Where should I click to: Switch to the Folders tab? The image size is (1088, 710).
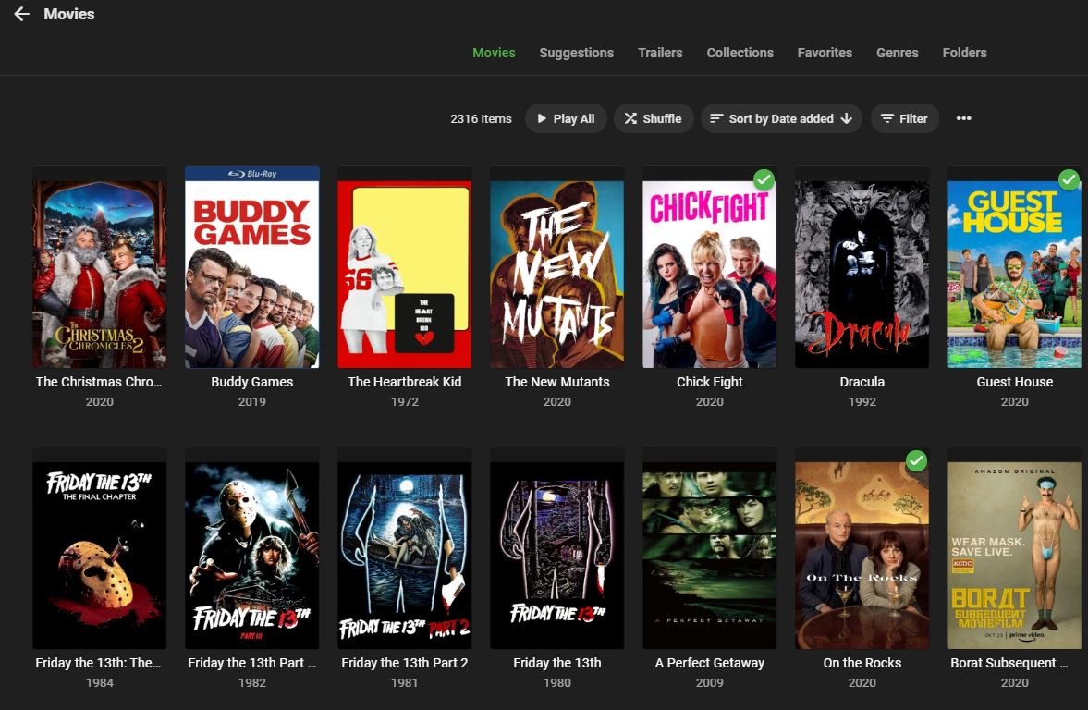(x=964, y=53)
